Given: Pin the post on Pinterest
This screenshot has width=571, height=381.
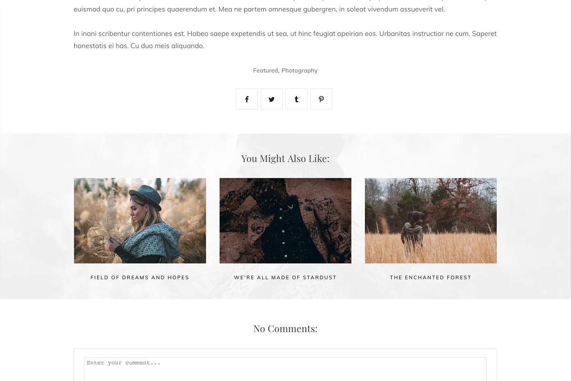Looking at the screenshot, I should (x=321, y=99).
